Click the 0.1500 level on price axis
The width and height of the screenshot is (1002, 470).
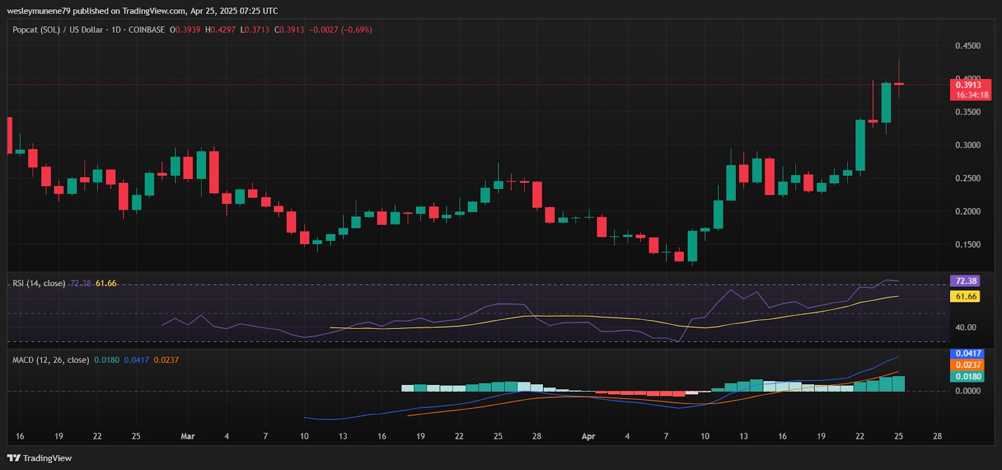[x=968, y=245]
